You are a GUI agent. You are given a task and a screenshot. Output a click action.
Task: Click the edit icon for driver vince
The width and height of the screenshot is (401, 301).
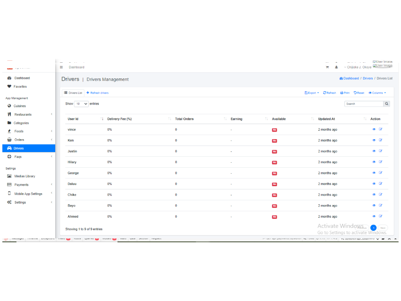click(x=381, y=129)
